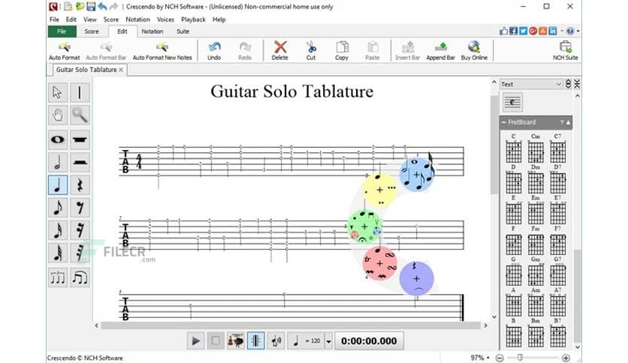Collapse the FretBoard panel

pyautogui.click(x=503, y=122)
